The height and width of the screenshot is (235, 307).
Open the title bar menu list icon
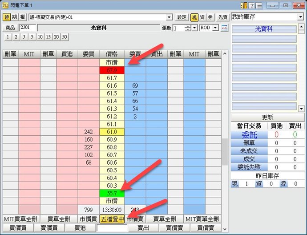click(259, 6)
